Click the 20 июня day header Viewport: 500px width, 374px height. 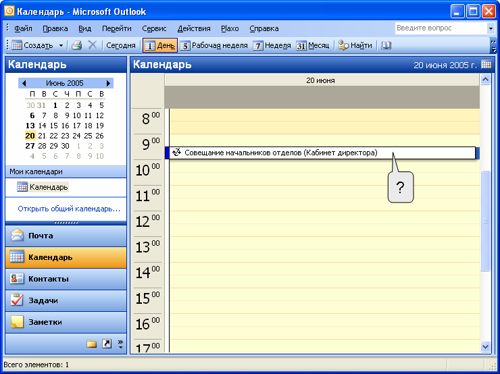[322, 80]
